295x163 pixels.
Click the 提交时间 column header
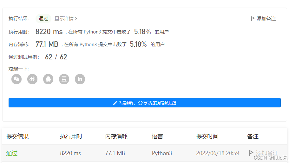207,136
